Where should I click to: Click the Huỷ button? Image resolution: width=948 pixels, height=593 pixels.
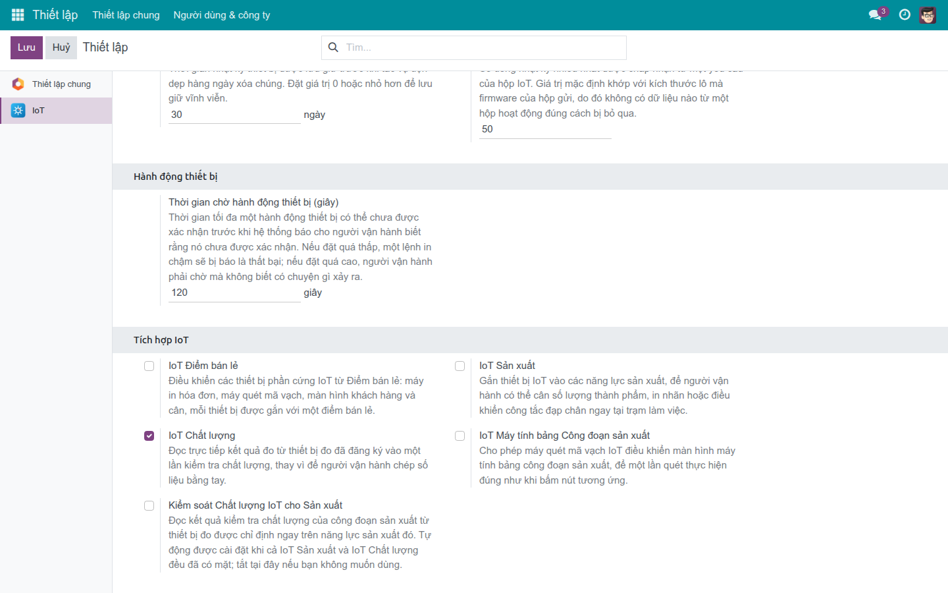(x=61, y=47)
